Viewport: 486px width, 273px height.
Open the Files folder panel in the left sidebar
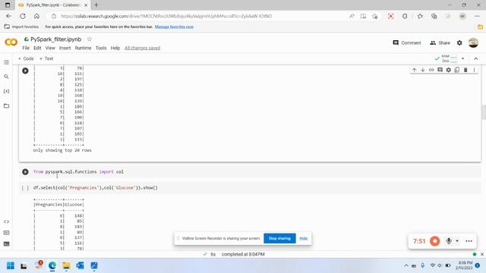[x=6, y=106]
